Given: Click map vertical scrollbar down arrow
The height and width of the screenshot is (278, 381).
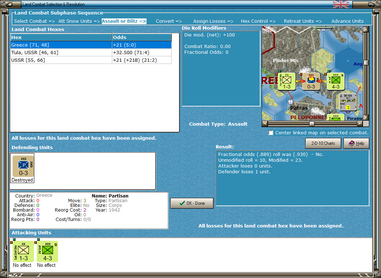Looking at the screenshot, I should point(366,117).
